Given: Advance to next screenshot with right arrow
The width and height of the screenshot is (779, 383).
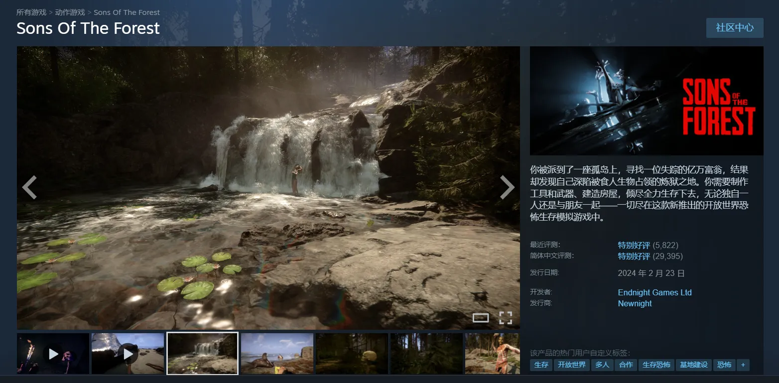Looking at the screenshot, I should [x=507, y=188].
